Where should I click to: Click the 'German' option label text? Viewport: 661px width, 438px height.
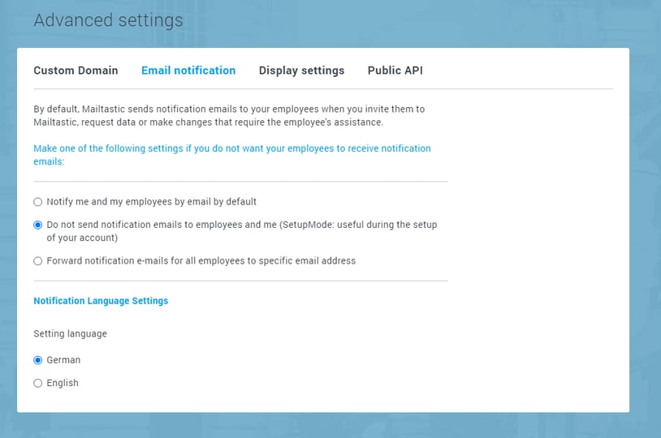pos(63,360)
